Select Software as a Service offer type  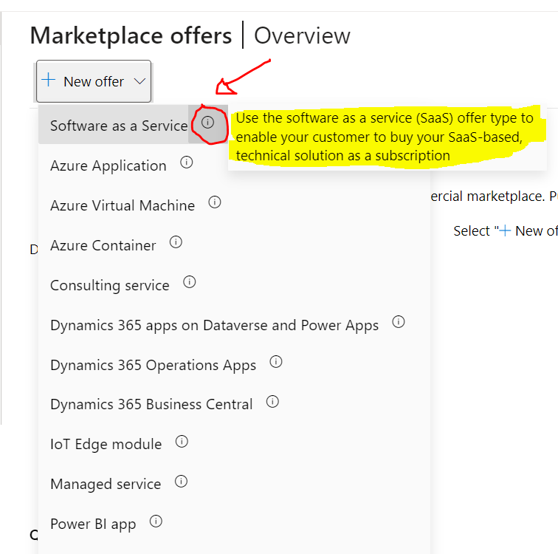(x=119, y=126)
